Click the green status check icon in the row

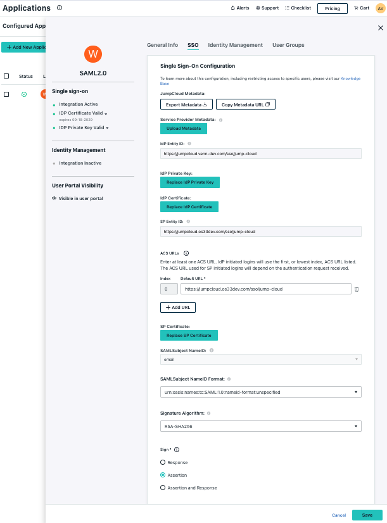click(x=24, y=94)
